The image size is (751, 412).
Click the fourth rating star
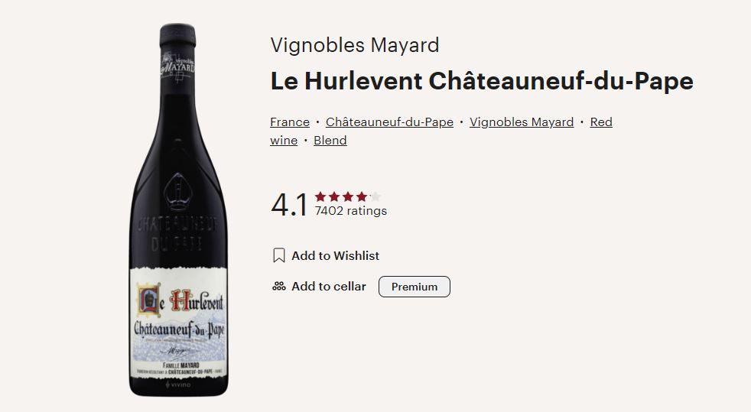click(361, 196)
